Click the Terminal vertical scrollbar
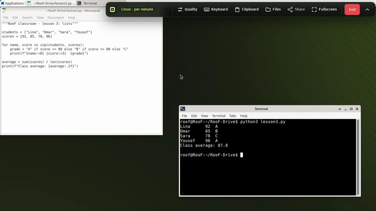Image resolution: width=376 pixels, height=211 pixels. (358, 157)
